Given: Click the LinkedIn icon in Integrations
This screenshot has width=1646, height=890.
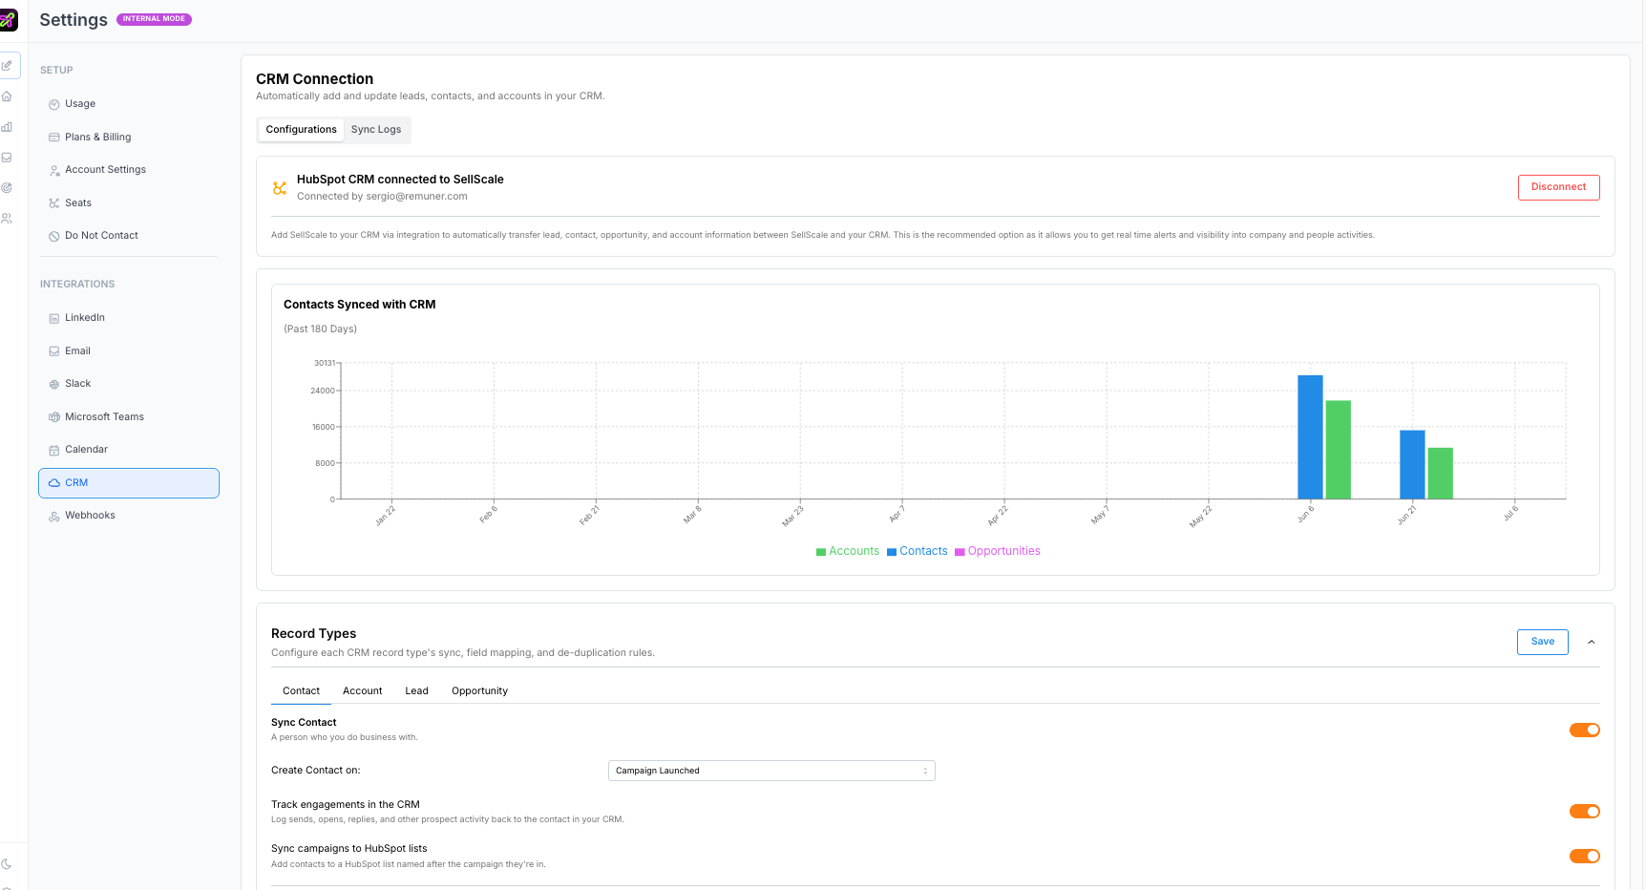Looking at the screenshot, I should [54, 318].
